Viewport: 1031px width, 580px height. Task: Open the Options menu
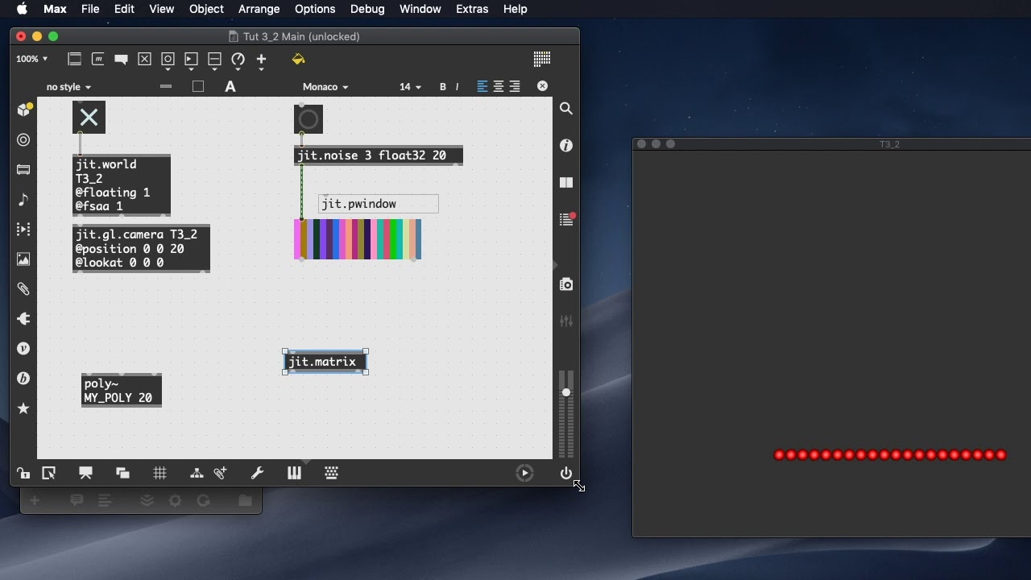coord(315,9)
